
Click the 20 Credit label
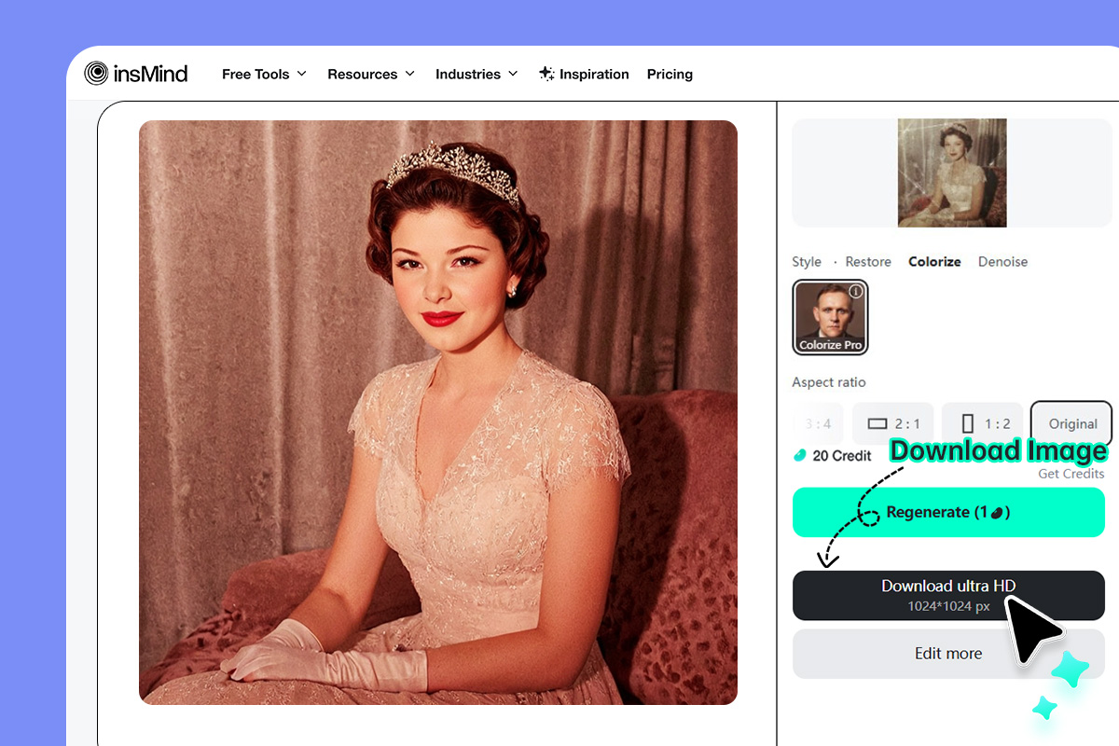pyautogui.click(x=841, y=456)
